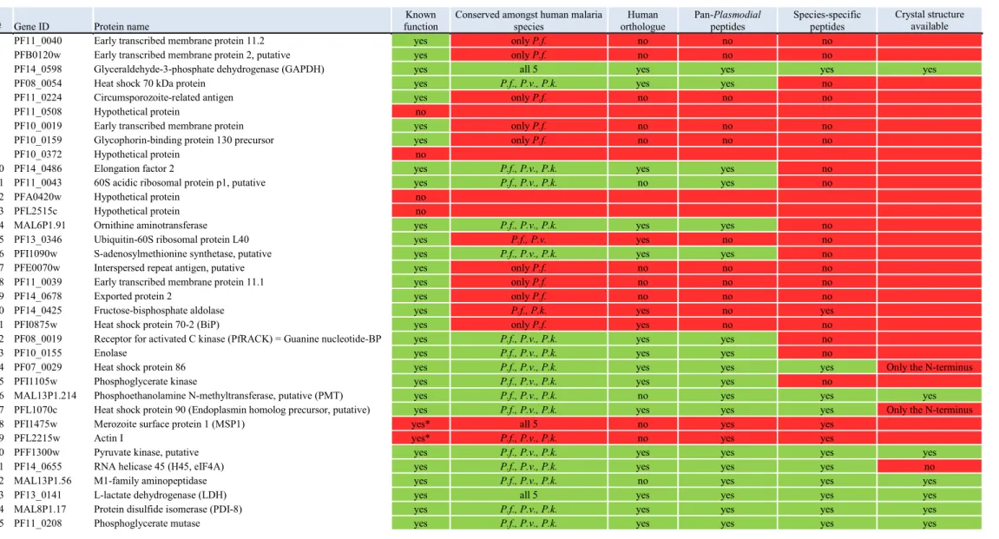Click 'Only the N-terminus' in the PFL1070c row
This screenshot has width=999, height=539.
click(x=929, y=410)
